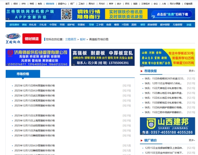
Task: Open 首页 in the top navigation
Action: (x=8, y=4)
